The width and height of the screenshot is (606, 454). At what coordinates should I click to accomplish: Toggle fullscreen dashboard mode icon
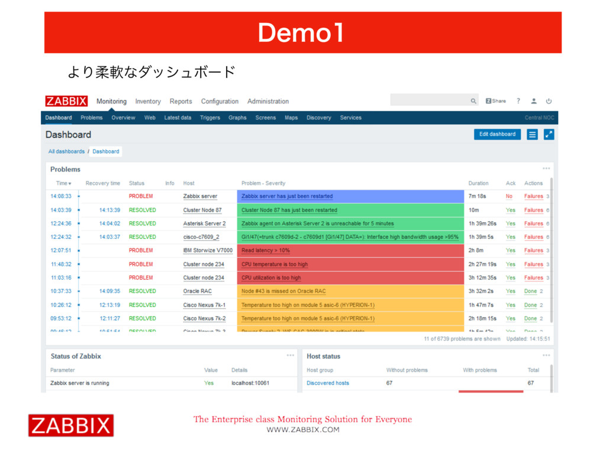tap(549, 134)
